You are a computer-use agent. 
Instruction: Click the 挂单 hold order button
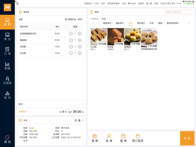point(109,138)
